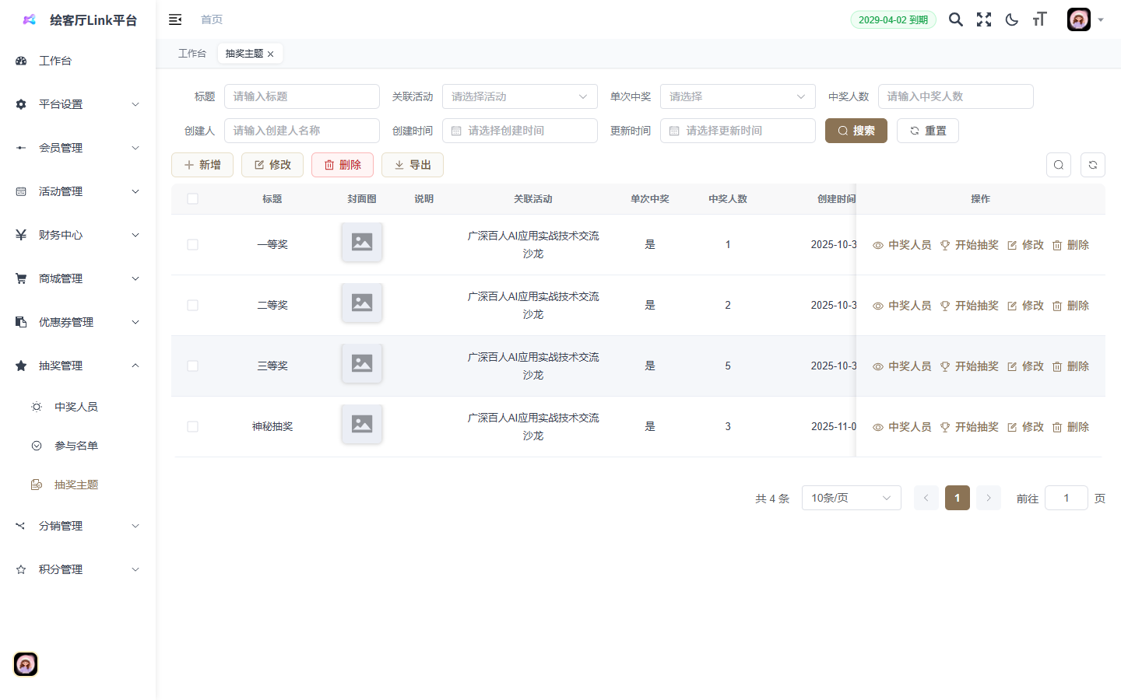Select the checkbox for 神秘抽奖 row
This screenshot has width=1121, height=700.
tap(192, 426)
